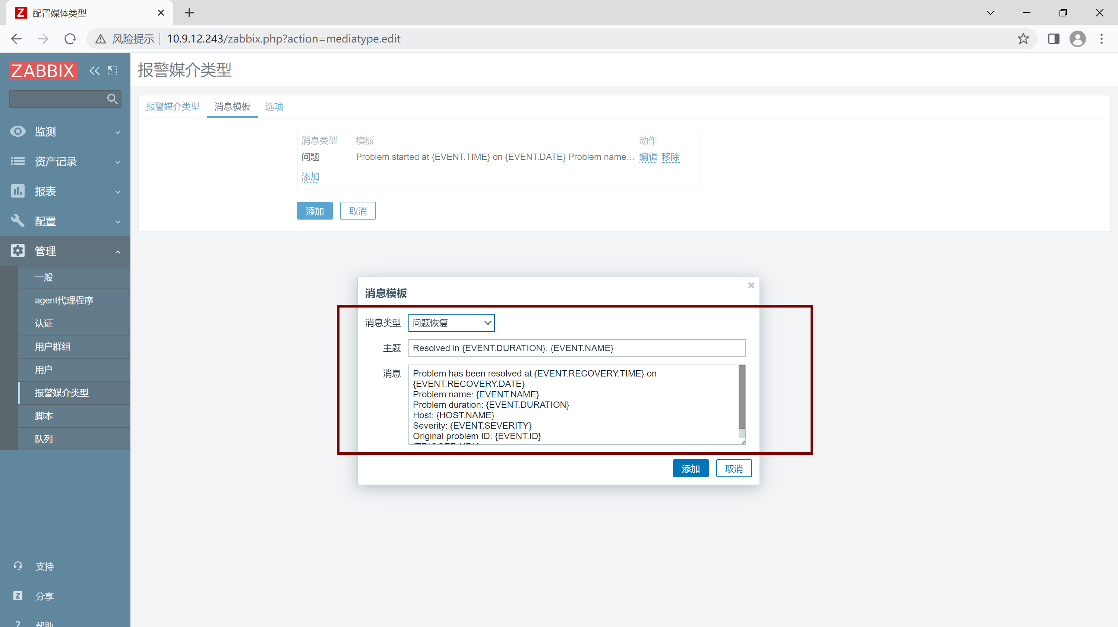Close the 消息模板 dialog with the x

click(751, 285)
